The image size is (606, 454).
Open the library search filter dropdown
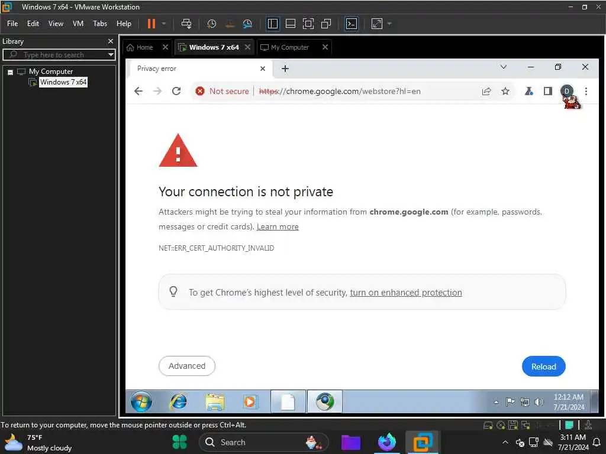111,54
